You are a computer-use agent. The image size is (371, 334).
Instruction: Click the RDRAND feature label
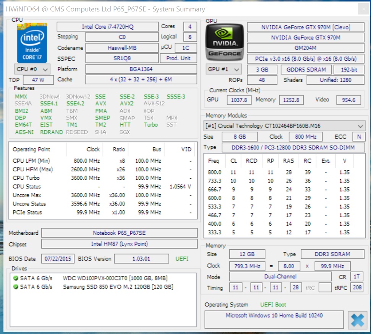tap(52, 132)
